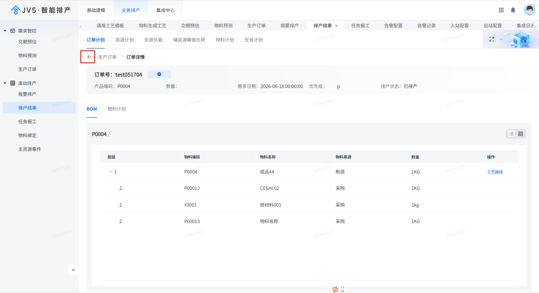Open the 集成中心 top menu
The height and width of the screenshot is (293, 539).
(x=165, y=10)
